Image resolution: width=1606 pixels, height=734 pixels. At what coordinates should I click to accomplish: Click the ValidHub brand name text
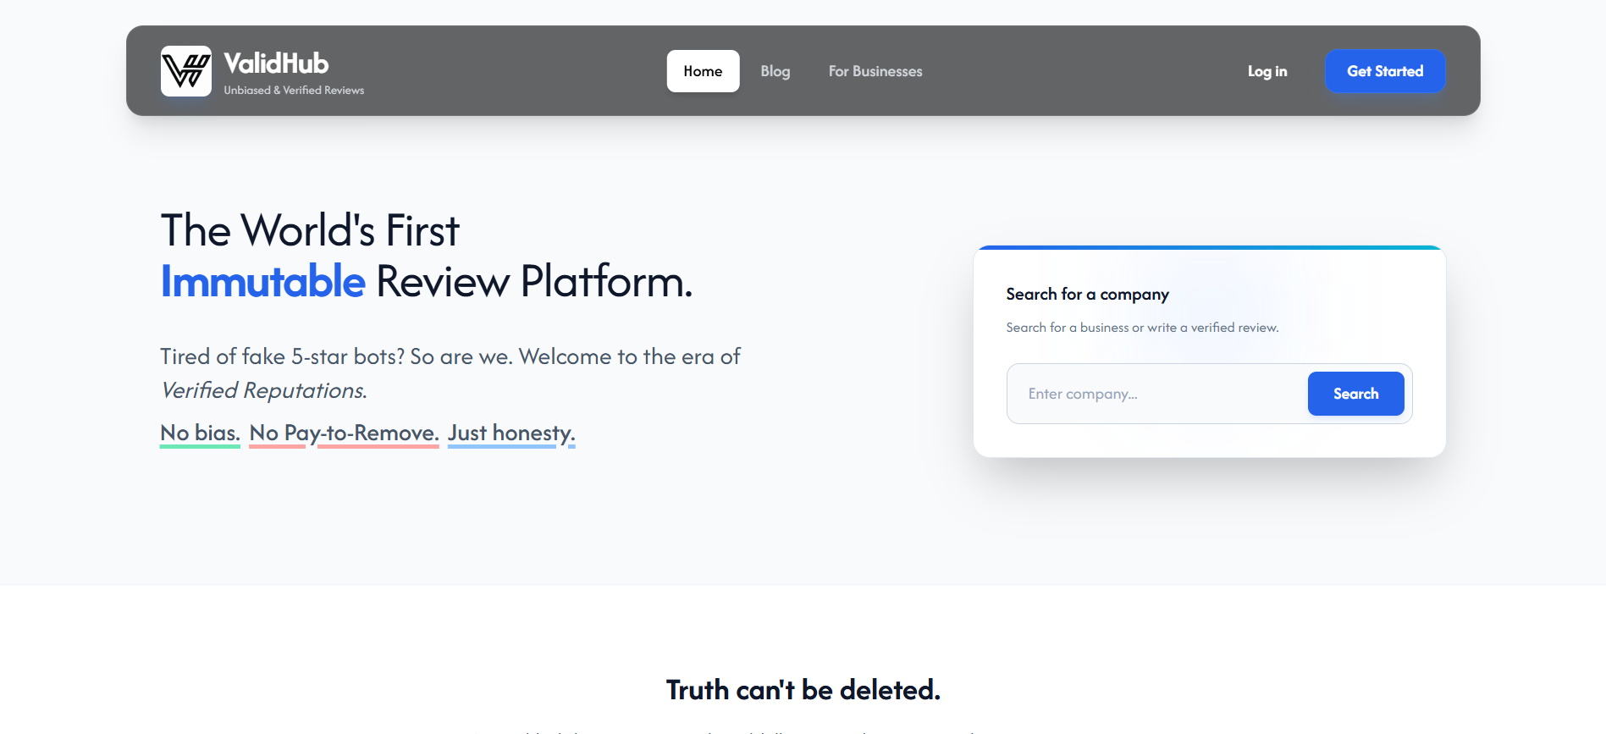coord(276,63)
